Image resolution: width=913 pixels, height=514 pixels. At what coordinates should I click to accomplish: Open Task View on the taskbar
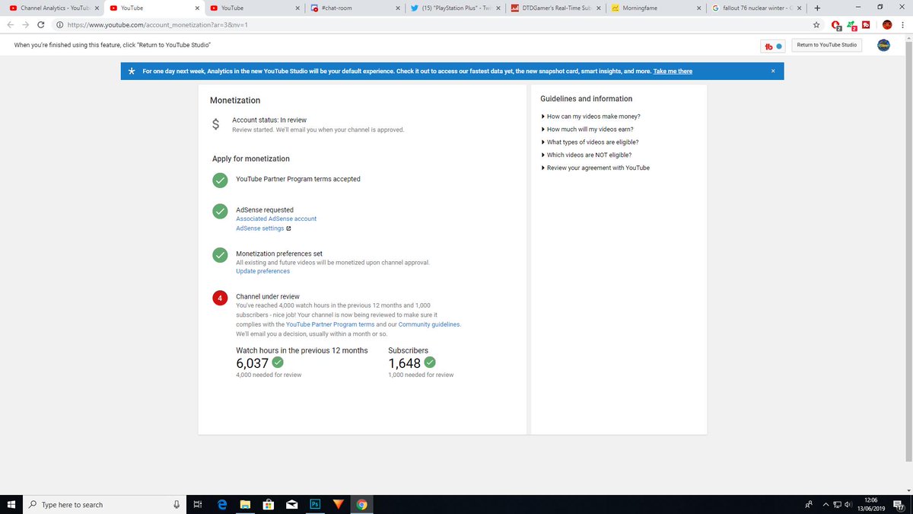(x=197, y=504)
